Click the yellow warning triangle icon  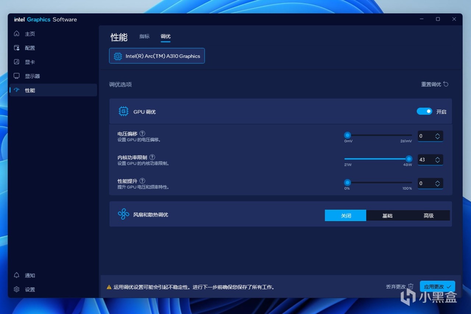click(109, 287)
